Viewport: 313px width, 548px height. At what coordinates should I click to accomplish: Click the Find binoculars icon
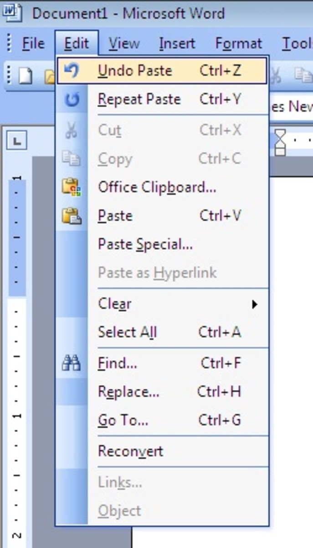pos(71,364)
